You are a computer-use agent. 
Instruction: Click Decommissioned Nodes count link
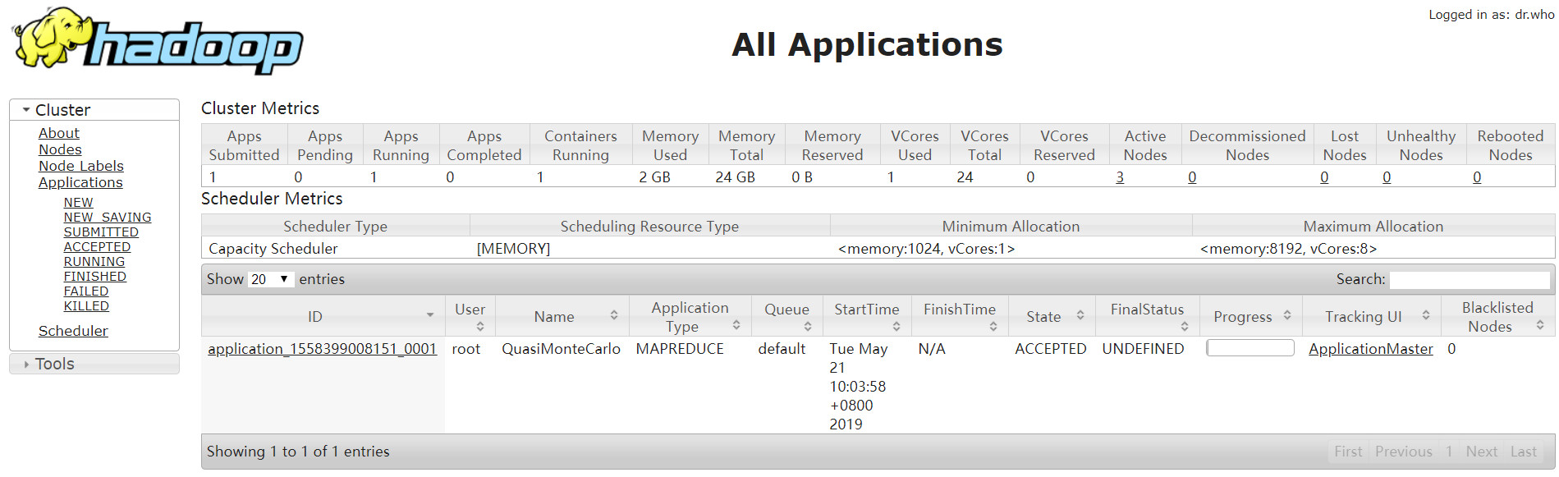[1192, 177]
